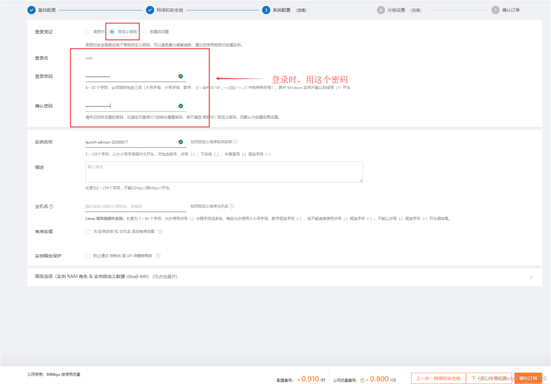551x384 pixels.
Task: Select the 自定义密码 radio option
Action: (112, 32)
